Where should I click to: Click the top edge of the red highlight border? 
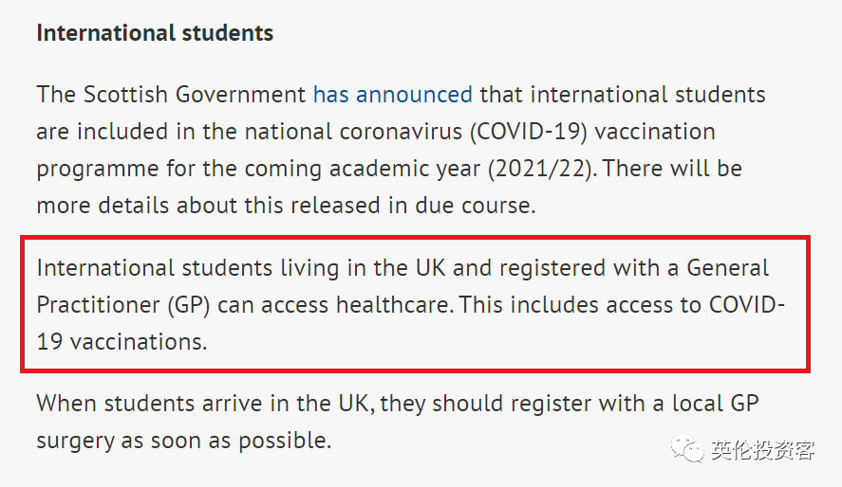[415, 238]
